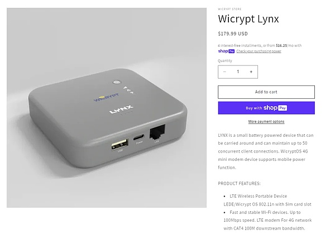The height and width of the screenshot is (234, 335).
Task: Open the Lynx product image
Action: click(x=107, y=108)
